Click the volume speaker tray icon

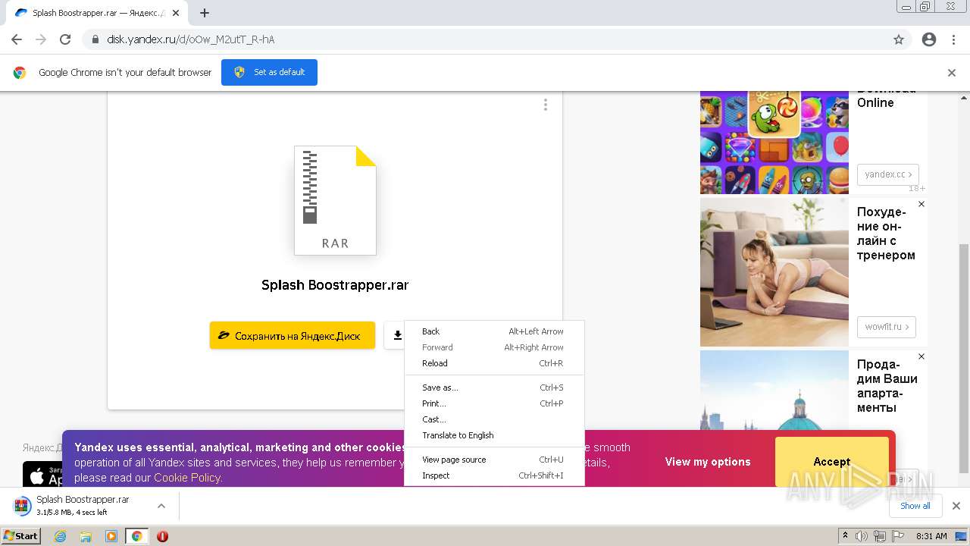[862, 536]
